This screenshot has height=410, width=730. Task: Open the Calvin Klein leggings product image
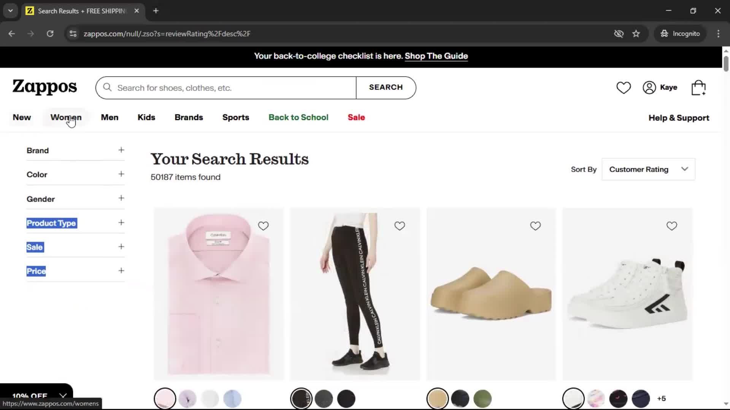pos(355,294)
